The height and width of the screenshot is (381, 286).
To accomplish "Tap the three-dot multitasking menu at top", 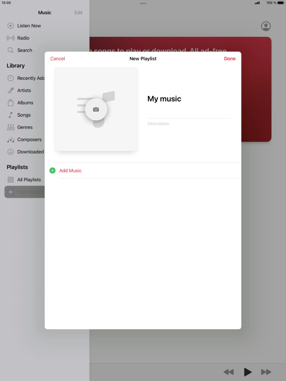I will [x=143, y=3].
